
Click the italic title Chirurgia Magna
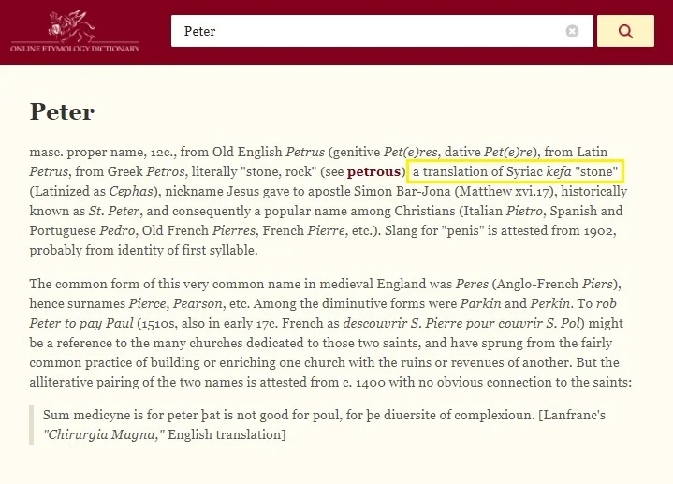[104, 434]
